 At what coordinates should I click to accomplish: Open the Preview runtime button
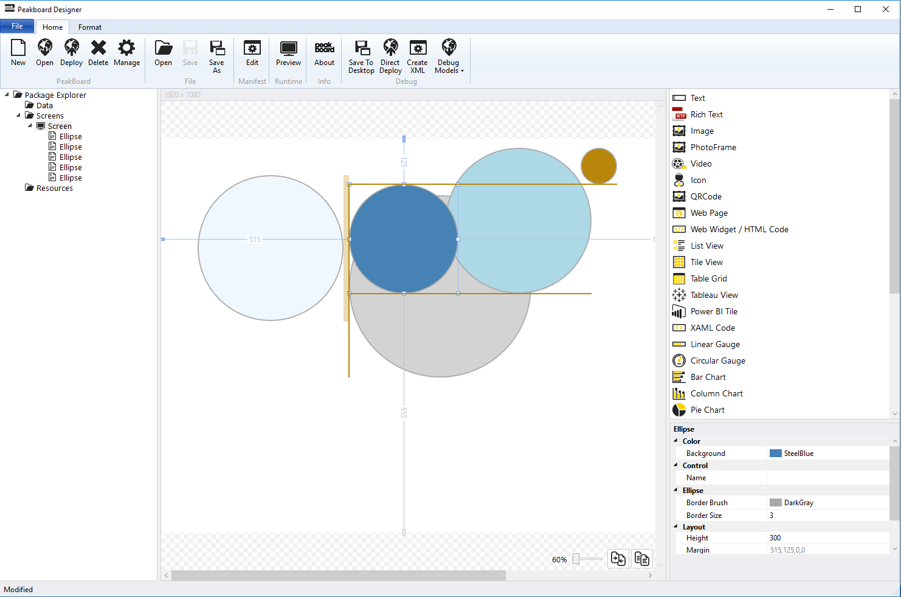click(x=288, y=53)
